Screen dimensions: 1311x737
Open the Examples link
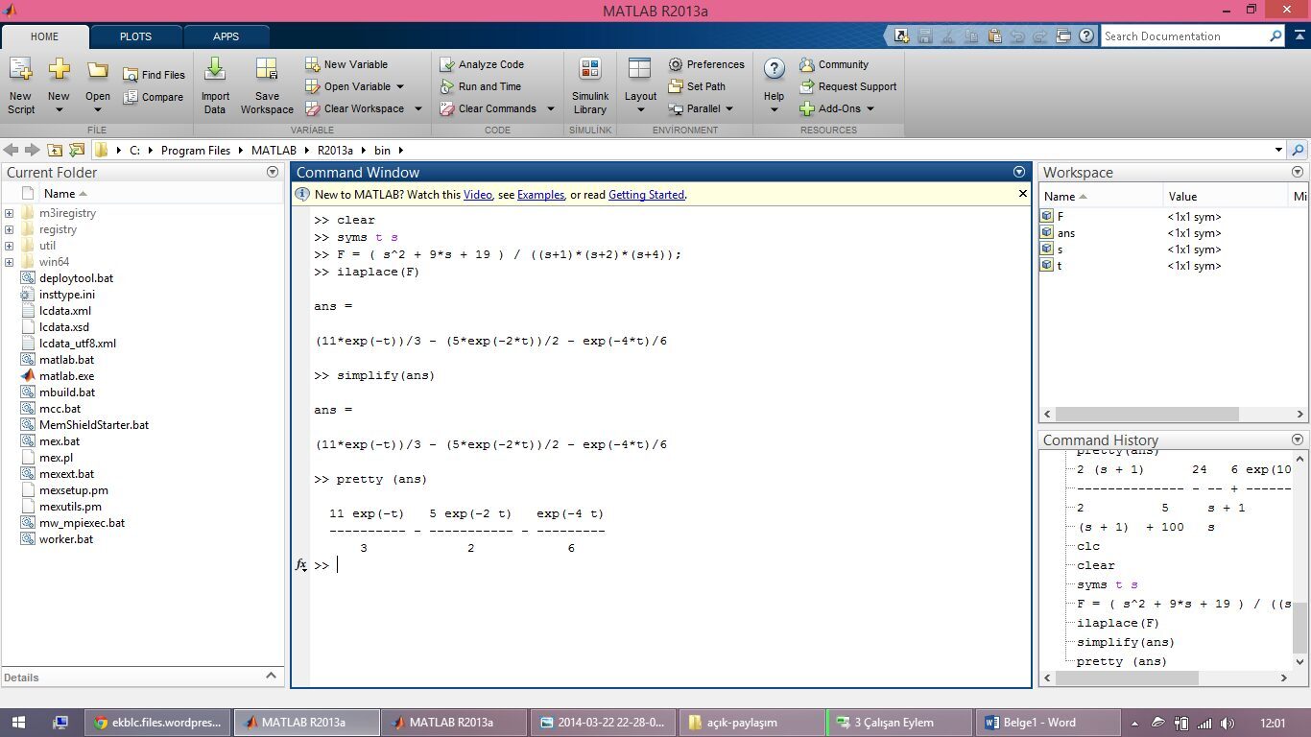541,195
